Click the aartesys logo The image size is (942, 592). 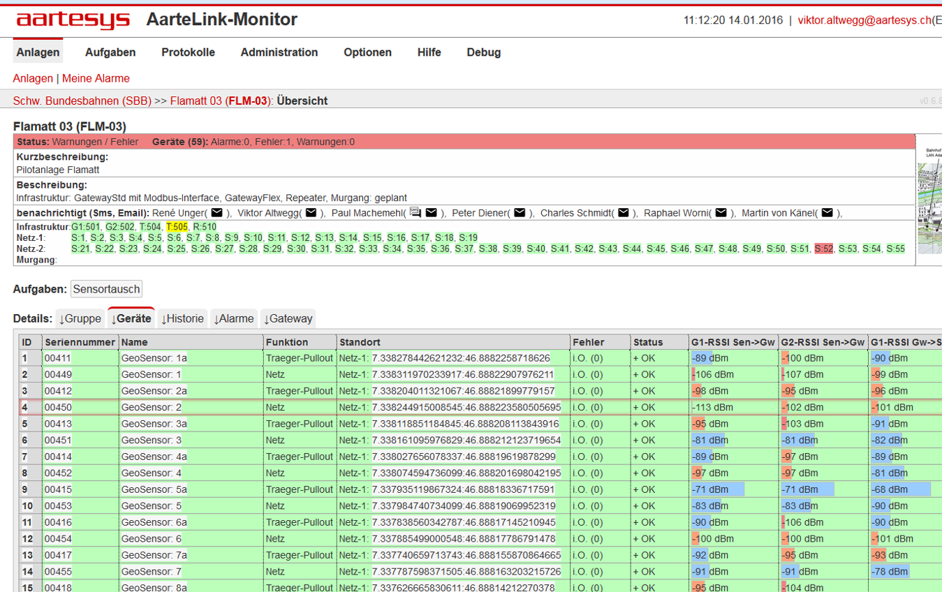point(73,20)
